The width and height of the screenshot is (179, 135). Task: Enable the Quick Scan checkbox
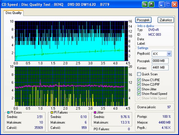[139, 74]
